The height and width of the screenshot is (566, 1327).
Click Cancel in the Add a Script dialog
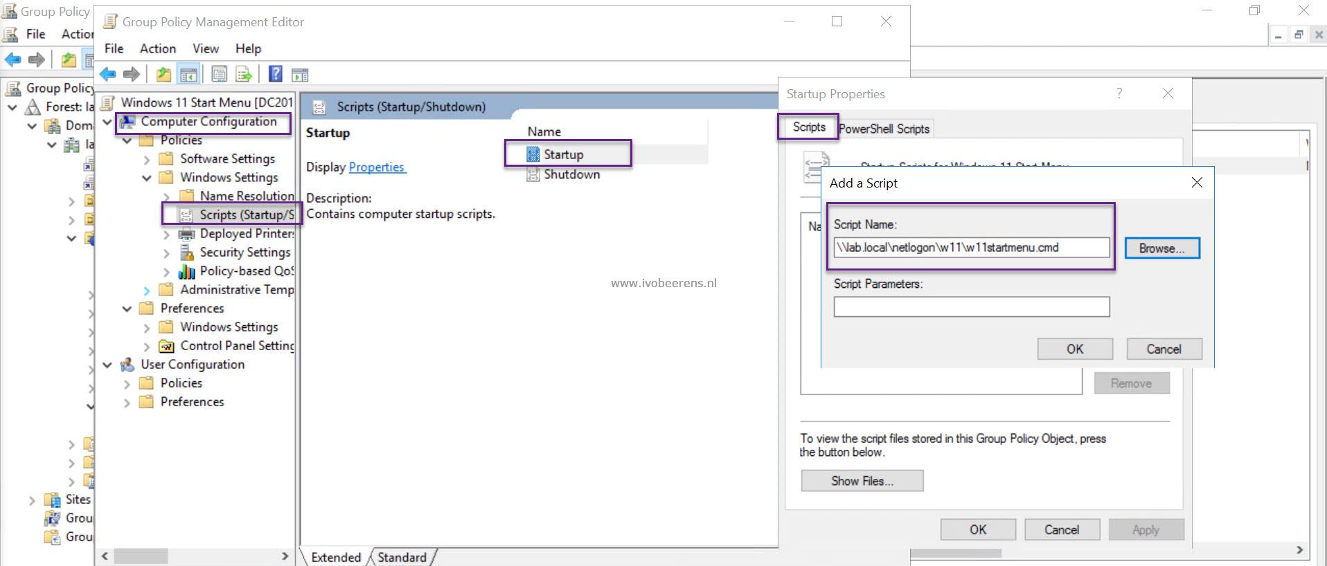(1164, 349)
